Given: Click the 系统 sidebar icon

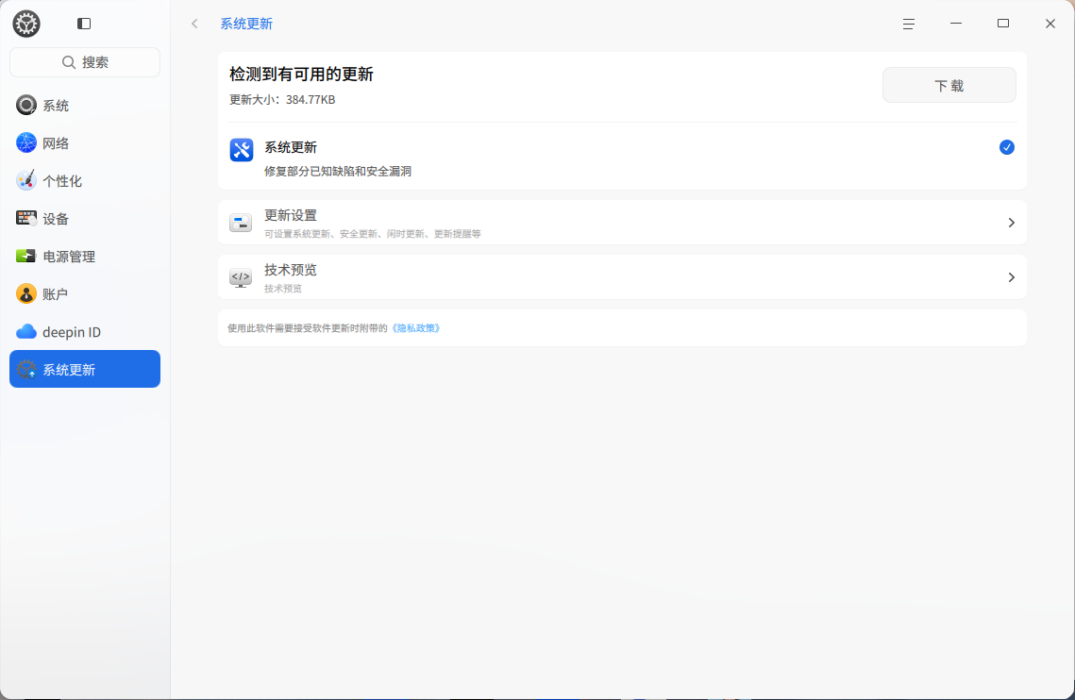Looking at the screenshot, I should click(26, 105).
